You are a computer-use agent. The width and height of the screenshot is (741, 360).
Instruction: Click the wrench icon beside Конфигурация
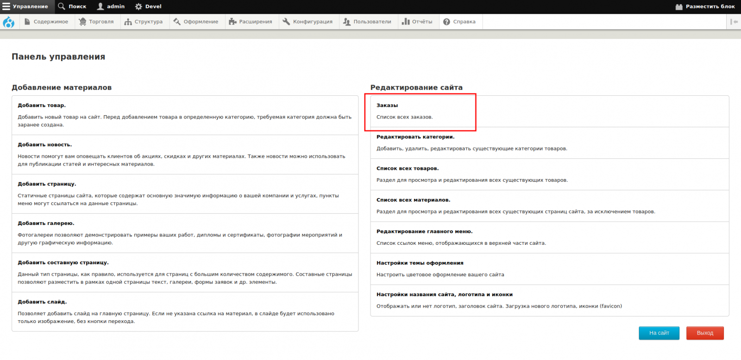[286, 22]
